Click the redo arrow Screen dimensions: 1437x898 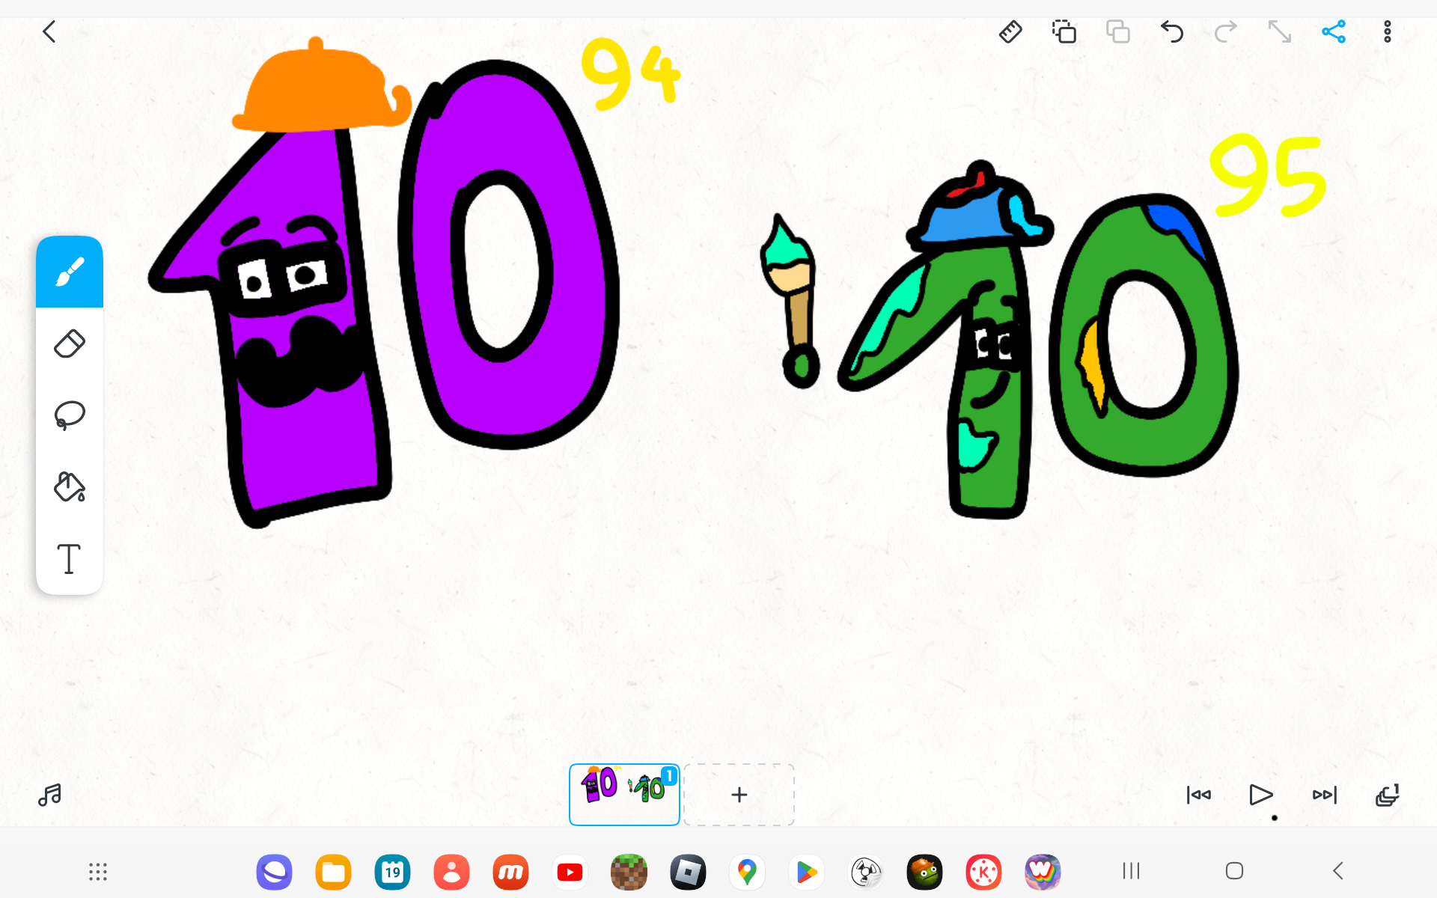[x=1226, y=32]
